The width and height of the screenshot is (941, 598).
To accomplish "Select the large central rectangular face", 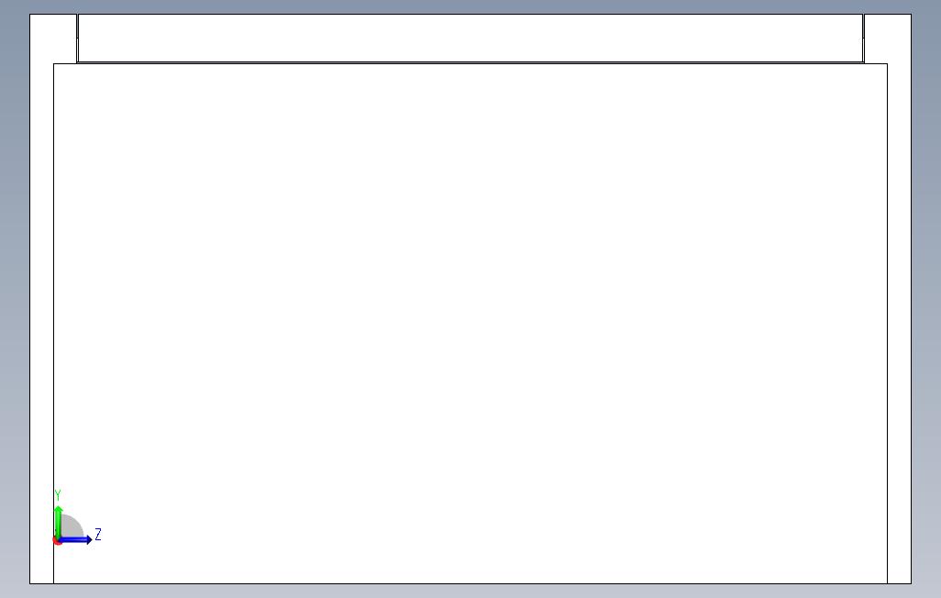I will coord(470,323).
